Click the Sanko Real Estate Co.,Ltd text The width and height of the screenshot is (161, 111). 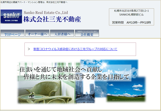tap(46, 13)
